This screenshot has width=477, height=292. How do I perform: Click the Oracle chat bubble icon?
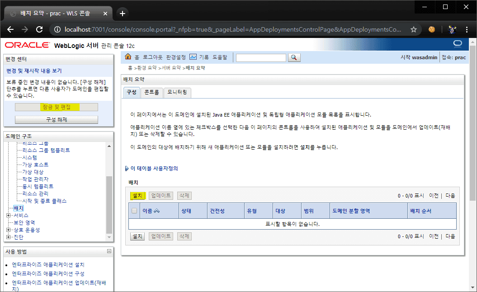458,44
